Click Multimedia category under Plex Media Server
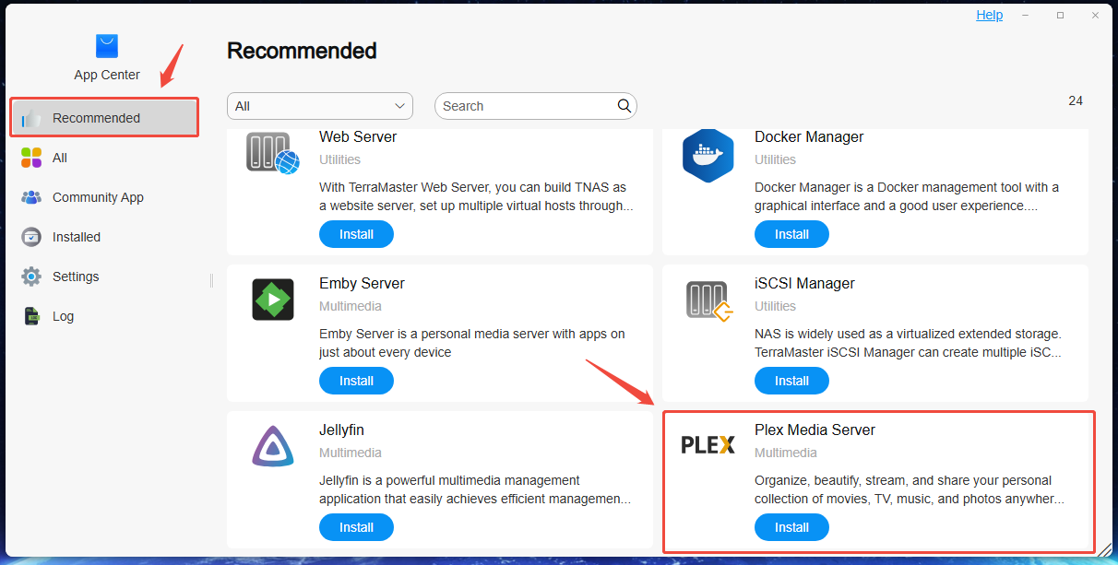Viewport: 1118px width, 565px height. coord(786,453)
